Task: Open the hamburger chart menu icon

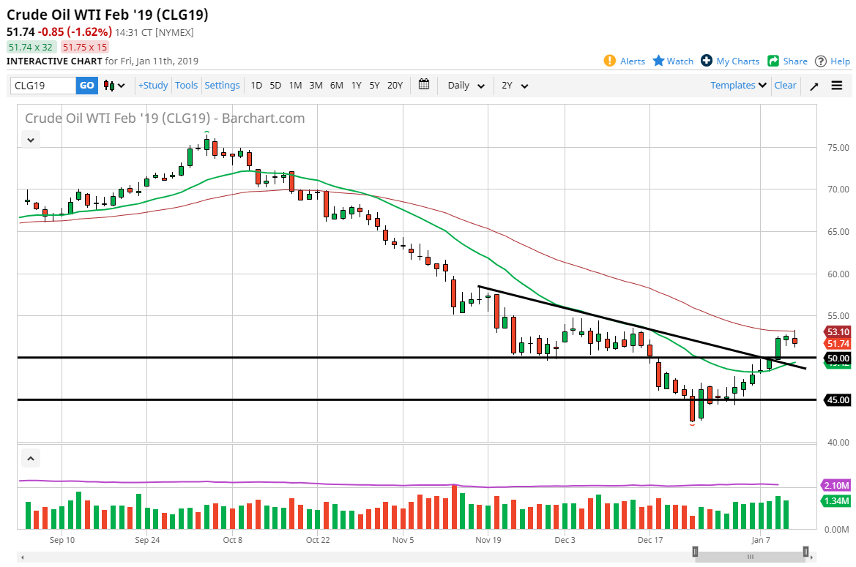Action: pyautogui.click(x=836, y=86)
